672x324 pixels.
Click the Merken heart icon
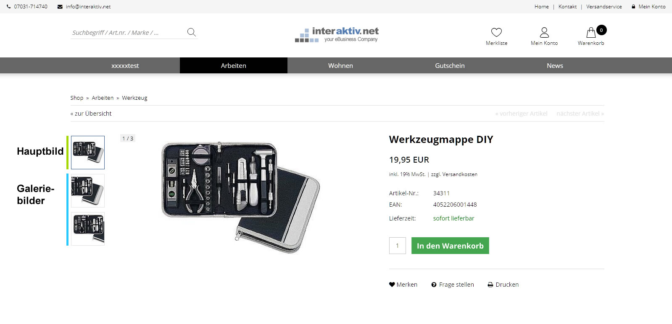(x=392, y=285)
